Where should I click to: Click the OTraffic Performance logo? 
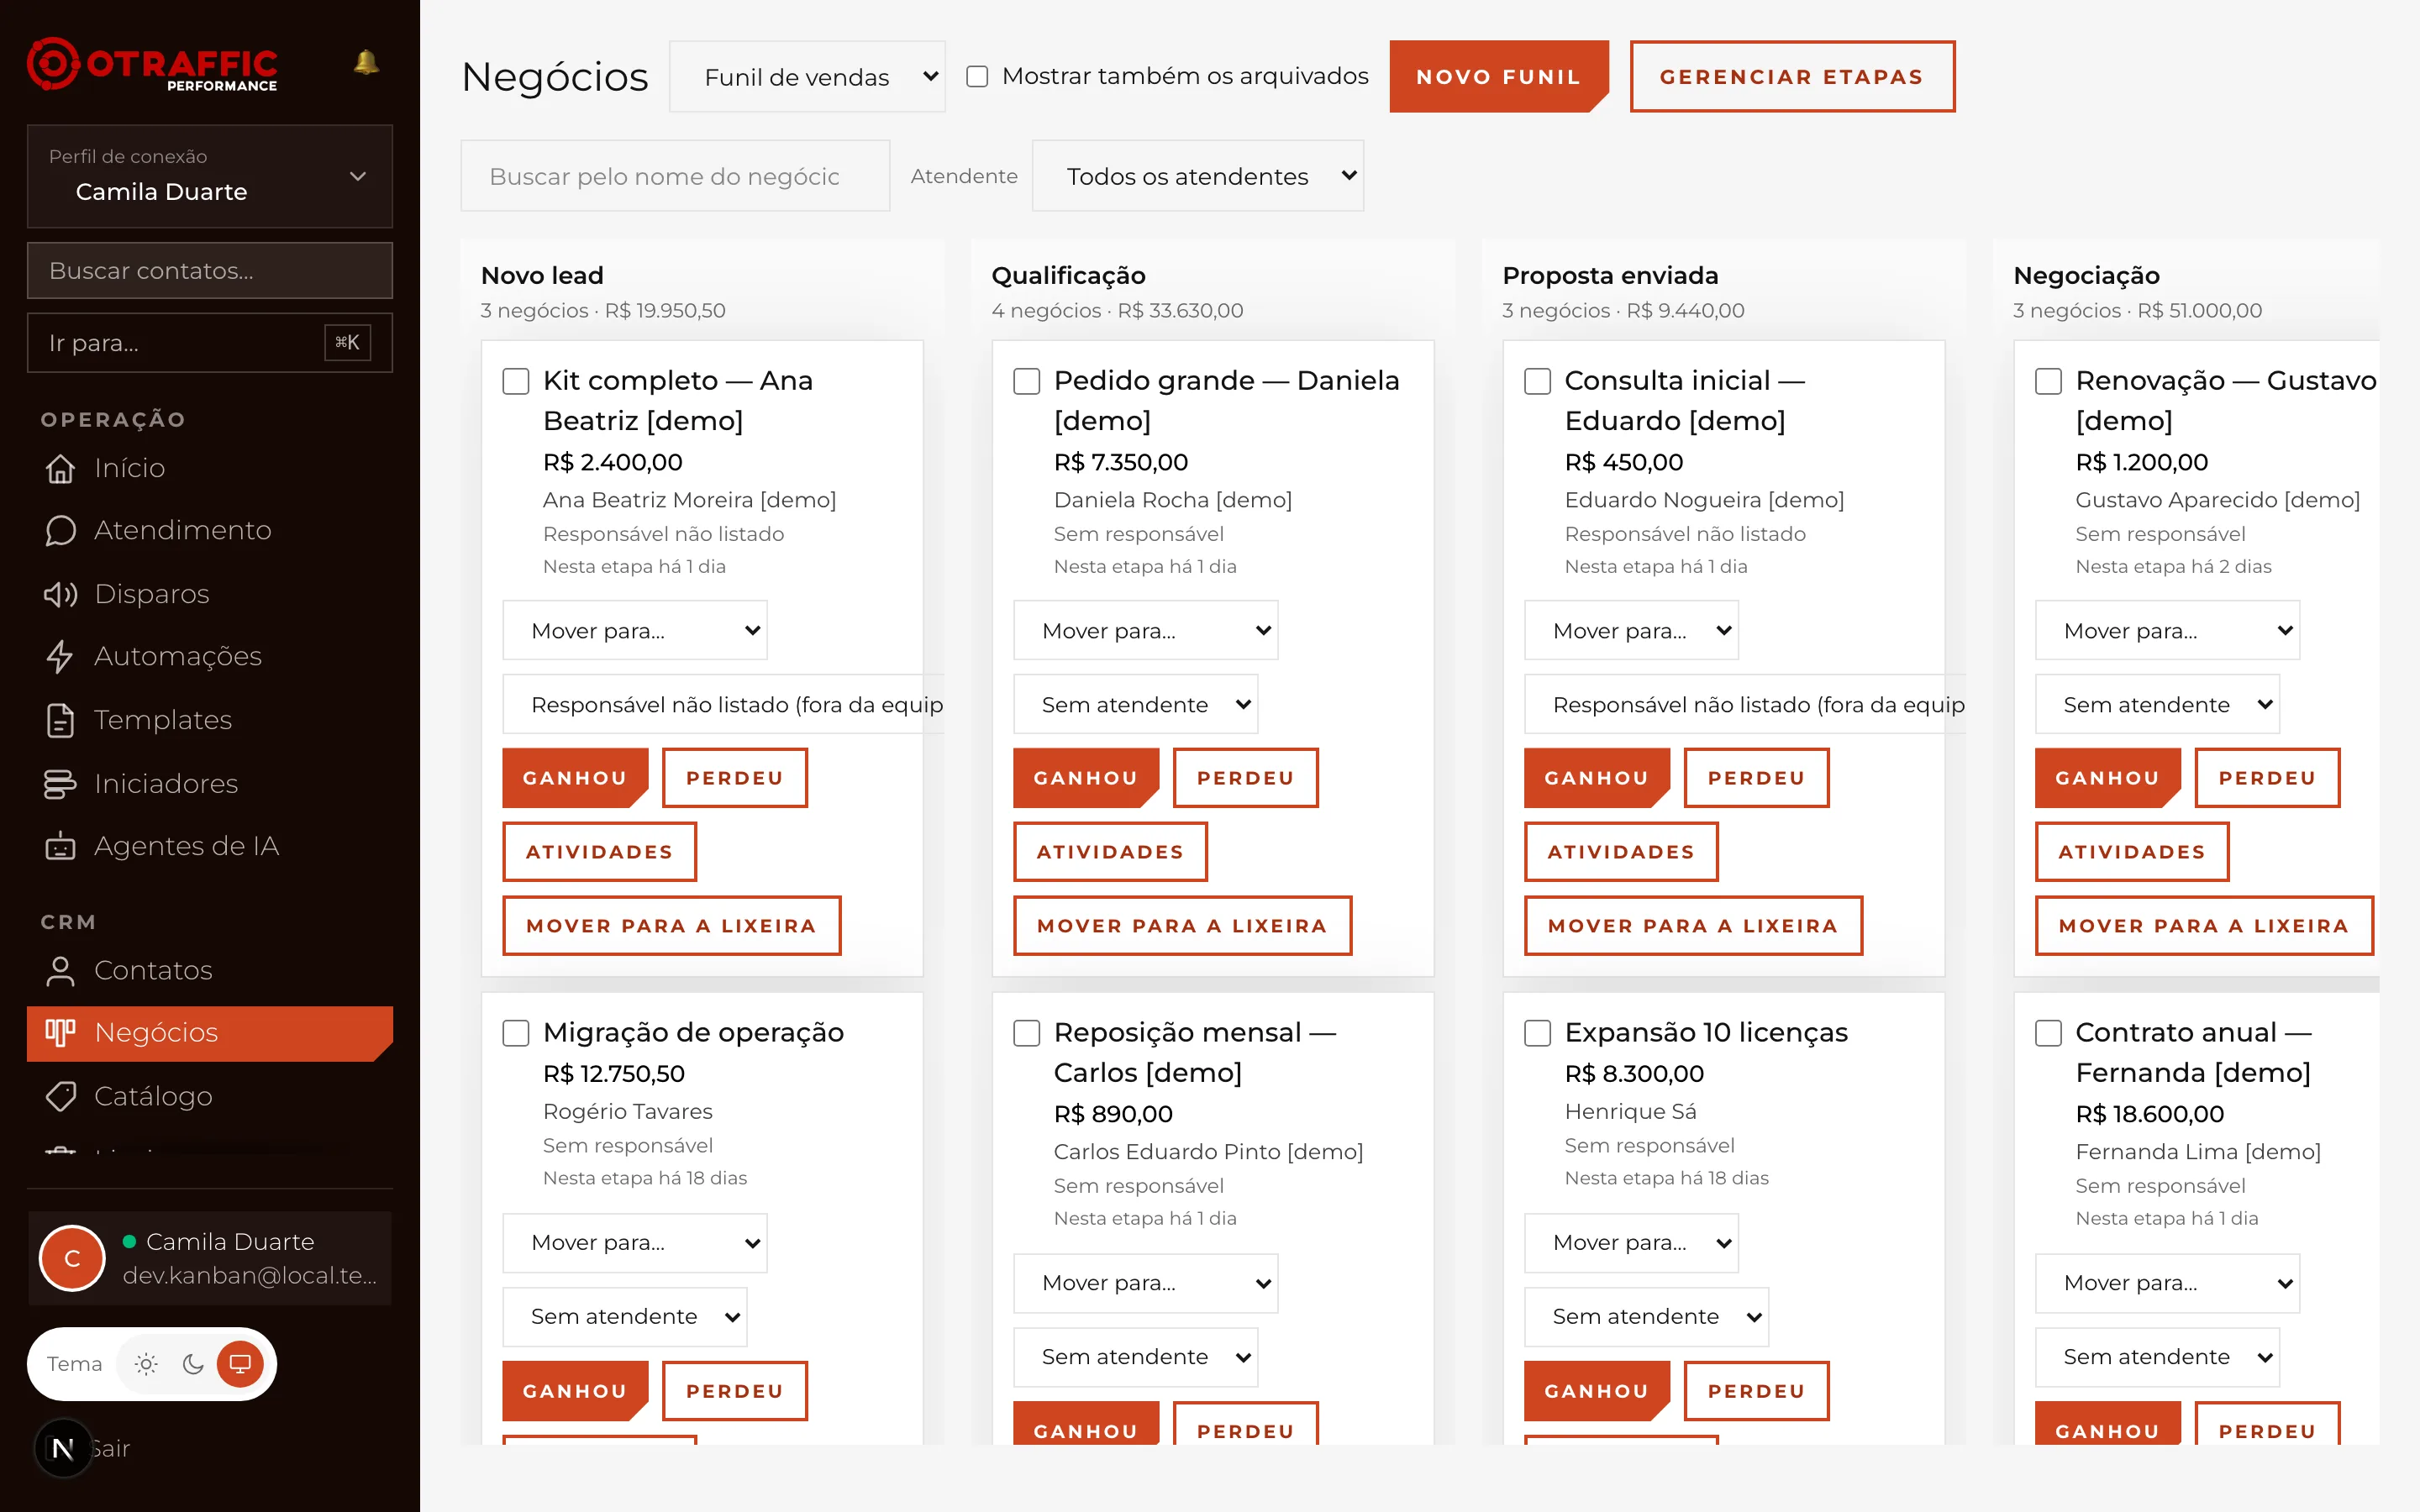152,65
